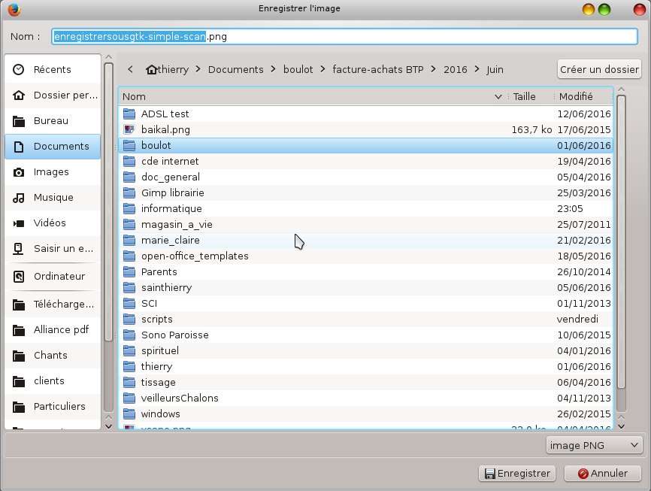This screenshot has height=491, width=651.
Task: Click the Vidéos camcorder icon
Action: coord(19,223)
